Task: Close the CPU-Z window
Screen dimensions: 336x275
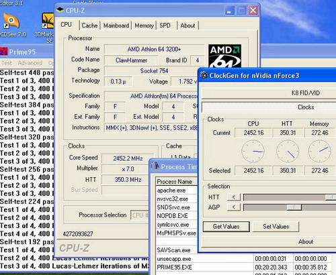Action: [x=253, y=11]
